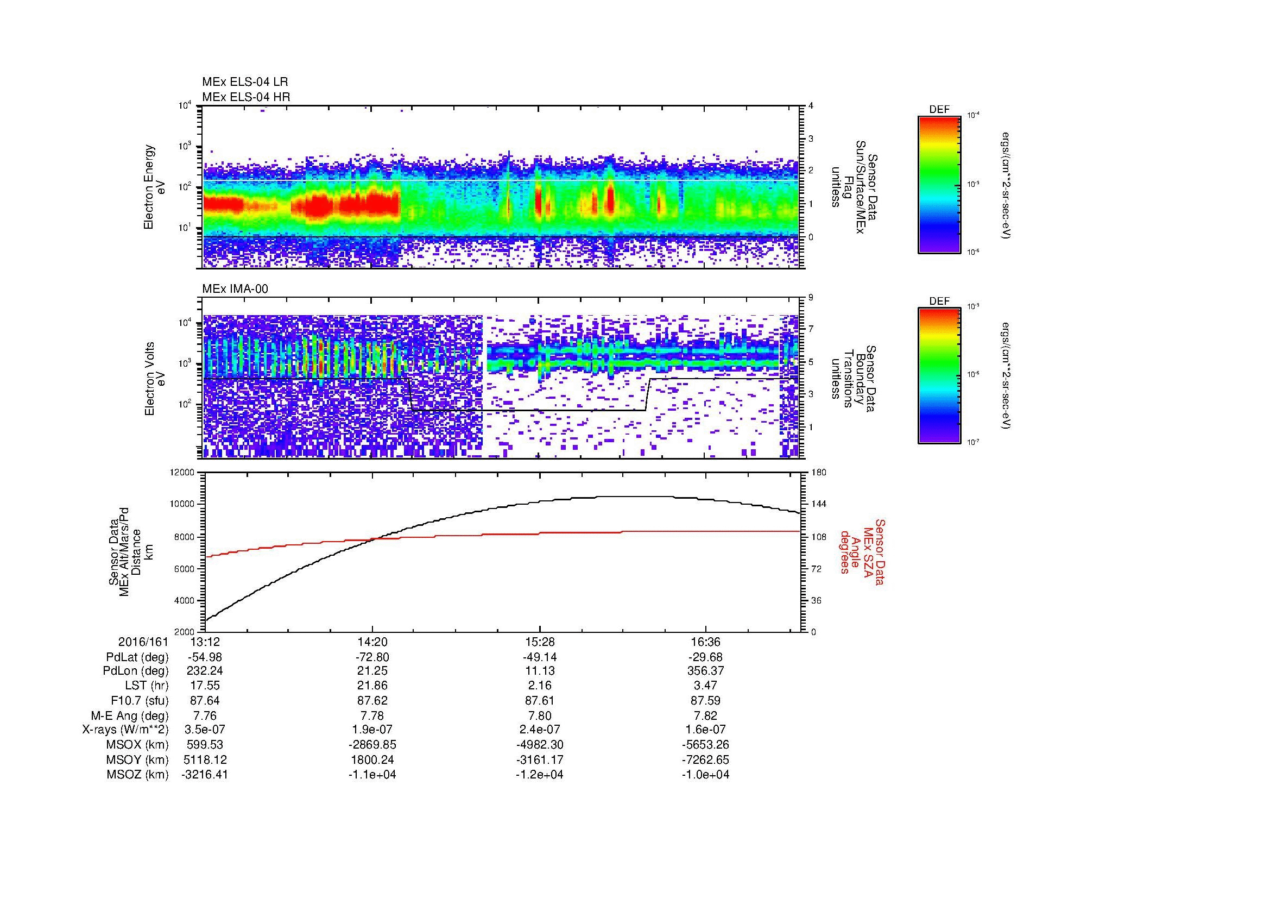The width and height of the screenshot is (1270, 898).
Task: Click the 'X-rays (W/m**2)' row label
Action: 125,730
